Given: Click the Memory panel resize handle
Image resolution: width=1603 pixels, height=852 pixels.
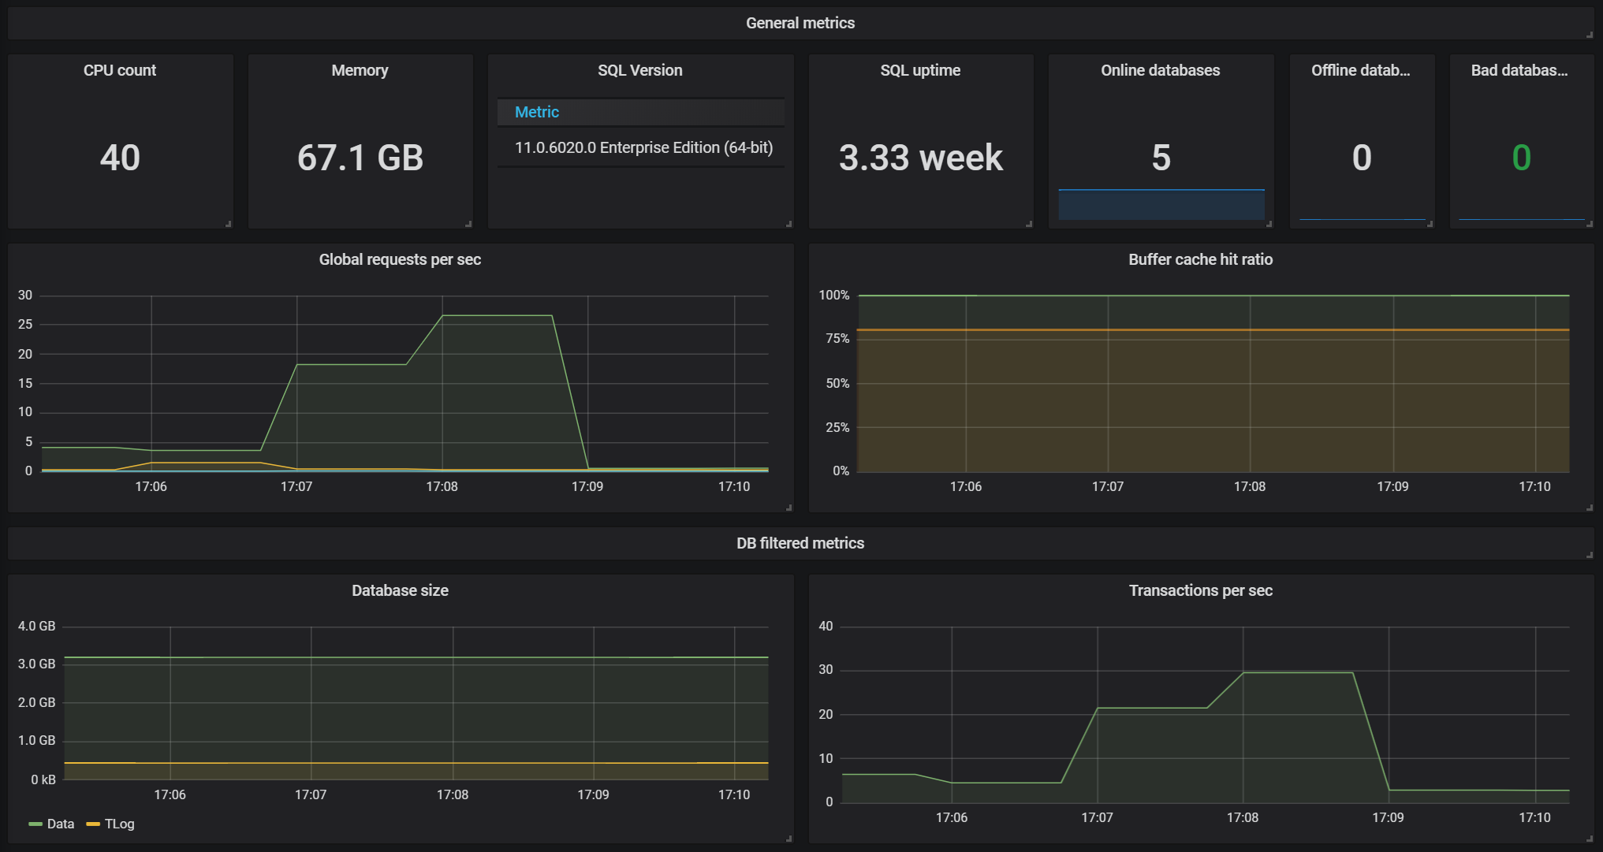Looking at the screenshot, I should pos(468,224).
